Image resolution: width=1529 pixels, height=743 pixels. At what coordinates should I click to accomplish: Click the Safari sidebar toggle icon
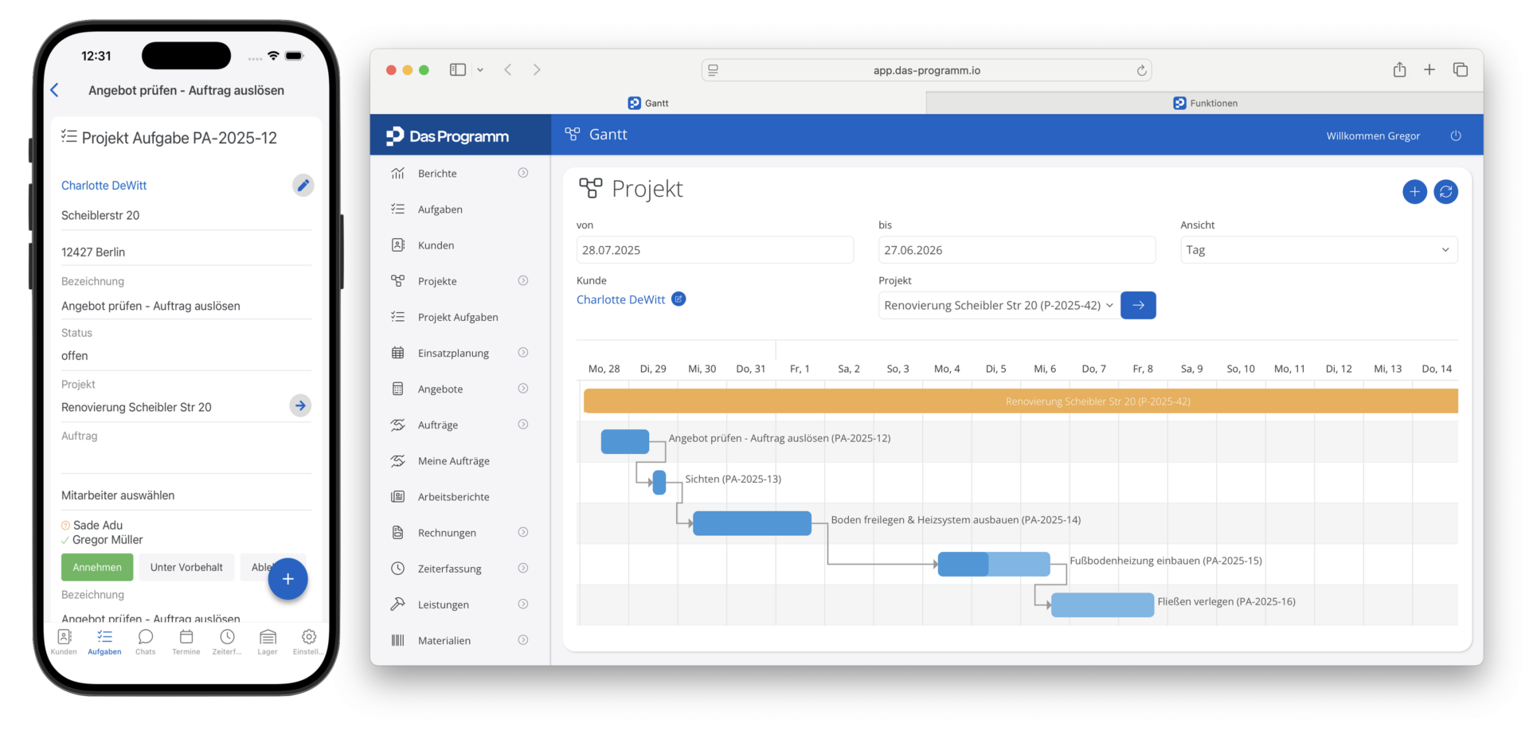[x=458, y=70]
